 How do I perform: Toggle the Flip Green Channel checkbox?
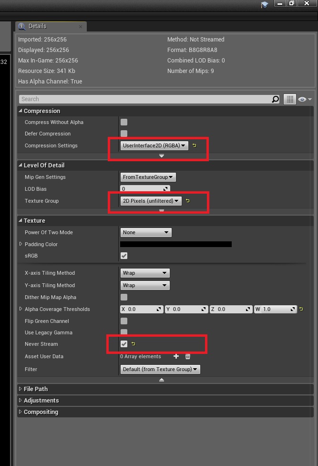click(x=124, y=321)
